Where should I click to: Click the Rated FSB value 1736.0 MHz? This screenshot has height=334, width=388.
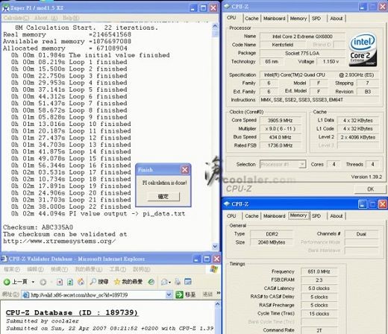280,145
